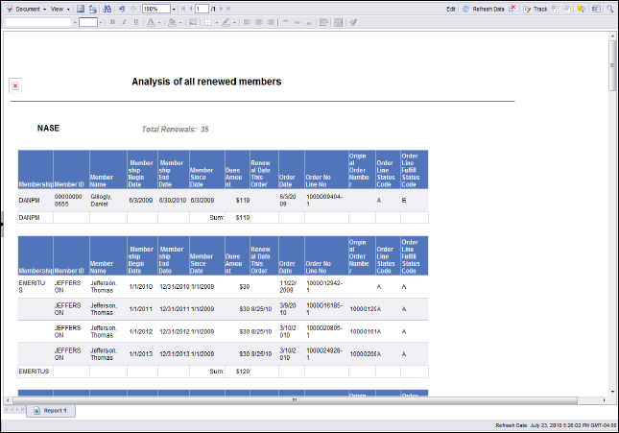Click the Save document icon

(82, 8)
